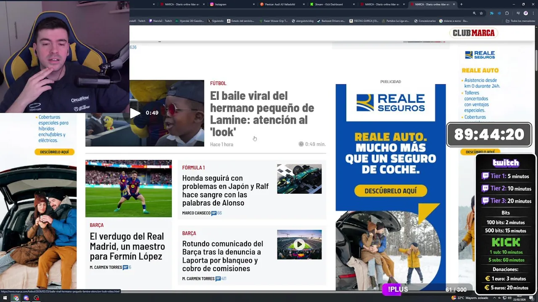538x302 pixels.
Task: Open the 6 comments on Fermín article
Action: coord(127,267)
